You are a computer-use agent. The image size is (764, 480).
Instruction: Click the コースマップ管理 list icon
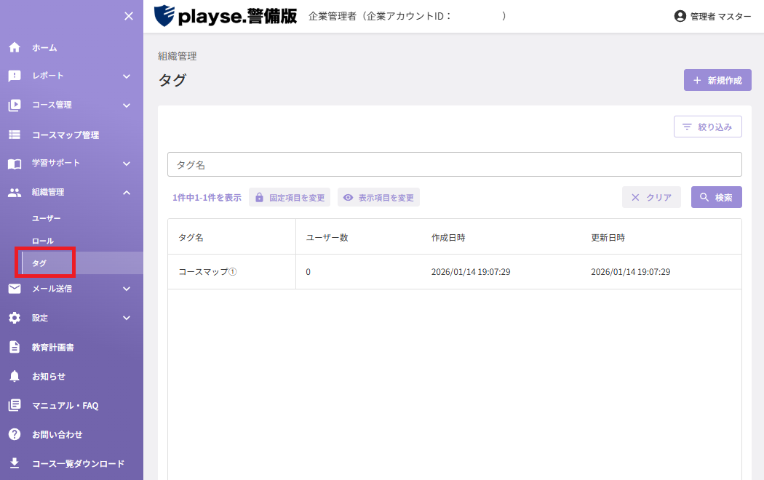(x=15, y=135)
